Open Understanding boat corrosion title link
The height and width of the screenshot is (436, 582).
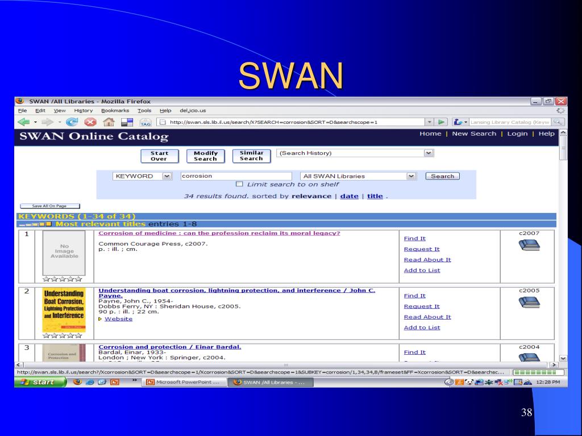[x=237, y=293]
